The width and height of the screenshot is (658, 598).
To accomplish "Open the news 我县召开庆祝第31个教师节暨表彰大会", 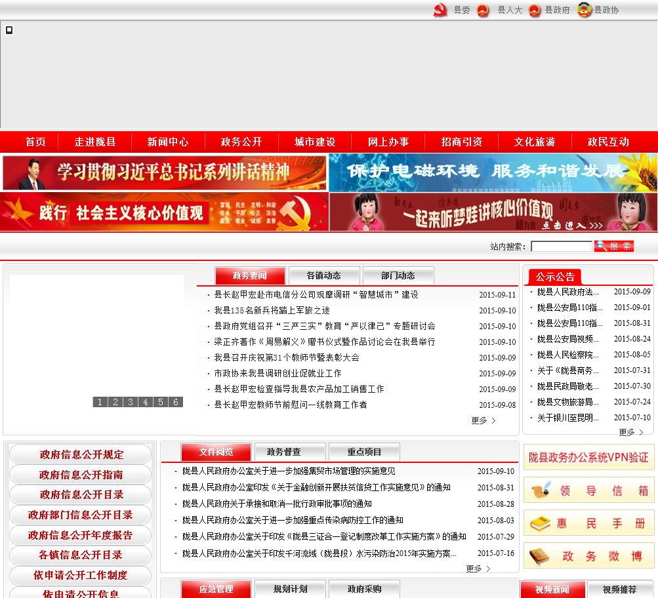I will (x=287, y=358).
